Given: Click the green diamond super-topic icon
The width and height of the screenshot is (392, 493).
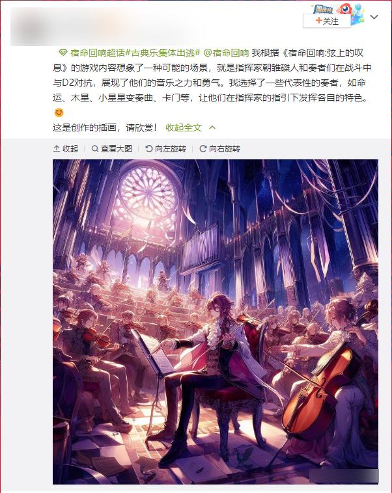Looking at the screenshot, I should (63, 53).
